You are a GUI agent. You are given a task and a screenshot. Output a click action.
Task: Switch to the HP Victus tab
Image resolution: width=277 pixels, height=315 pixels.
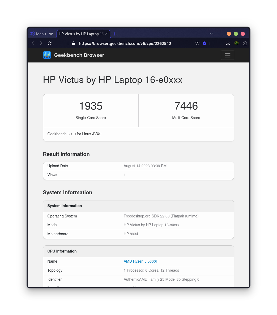tap(80, 34)
